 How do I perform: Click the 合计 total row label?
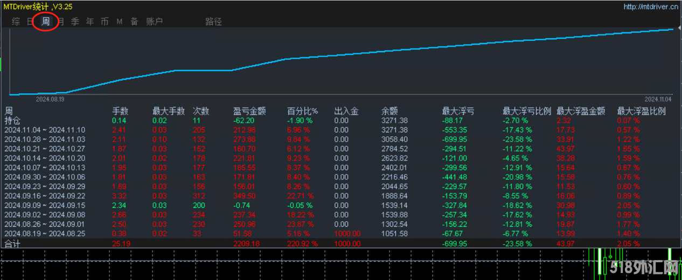point(12,244)
